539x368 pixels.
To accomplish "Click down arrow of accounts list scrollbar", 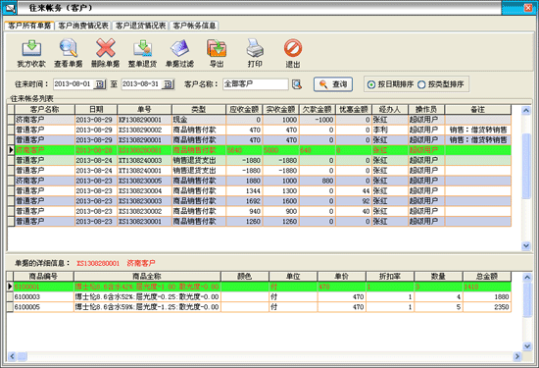I will click(526, 245).
